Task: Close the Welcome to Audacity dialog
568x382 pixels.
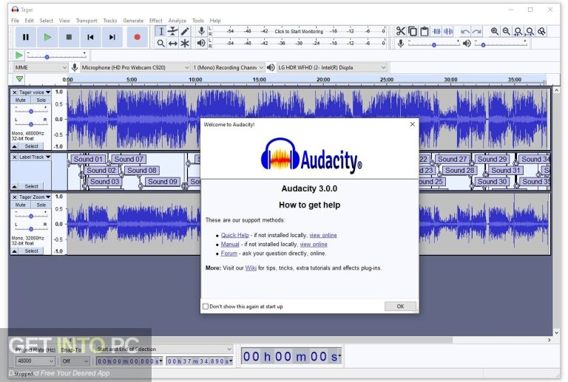Action: click(x=412, y=124)
